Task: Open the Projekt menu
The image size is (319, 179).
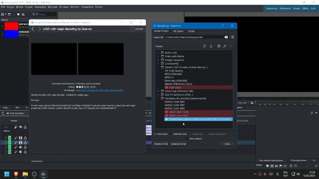Action: tap(29, 7)
